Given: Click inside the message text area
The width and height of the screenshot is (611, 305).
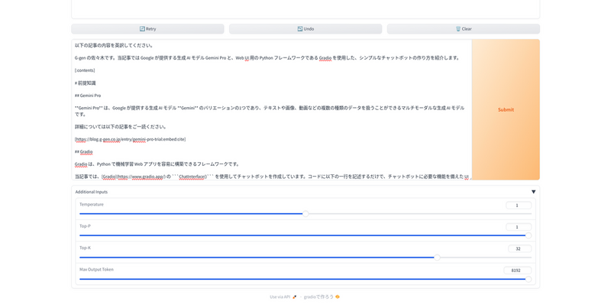Looking at the screenshot, I should coord(272,109).
